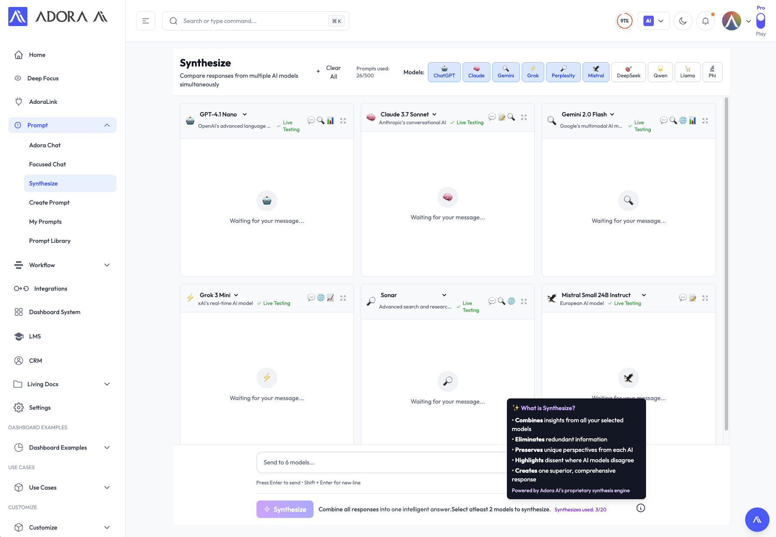Click Clear All to reset models
Image resolution: width=776 pixels, height=537 pixels.
(333, 72)
